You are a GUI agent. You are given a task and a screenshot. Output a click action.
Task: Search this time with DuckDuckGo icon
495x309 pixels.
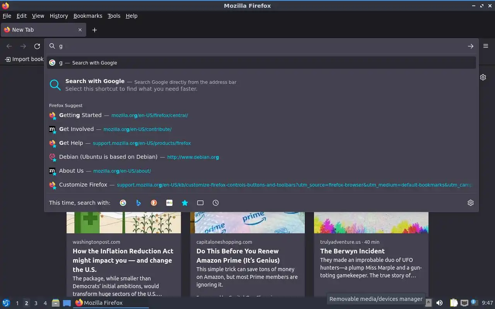click(x=154, y=203)
